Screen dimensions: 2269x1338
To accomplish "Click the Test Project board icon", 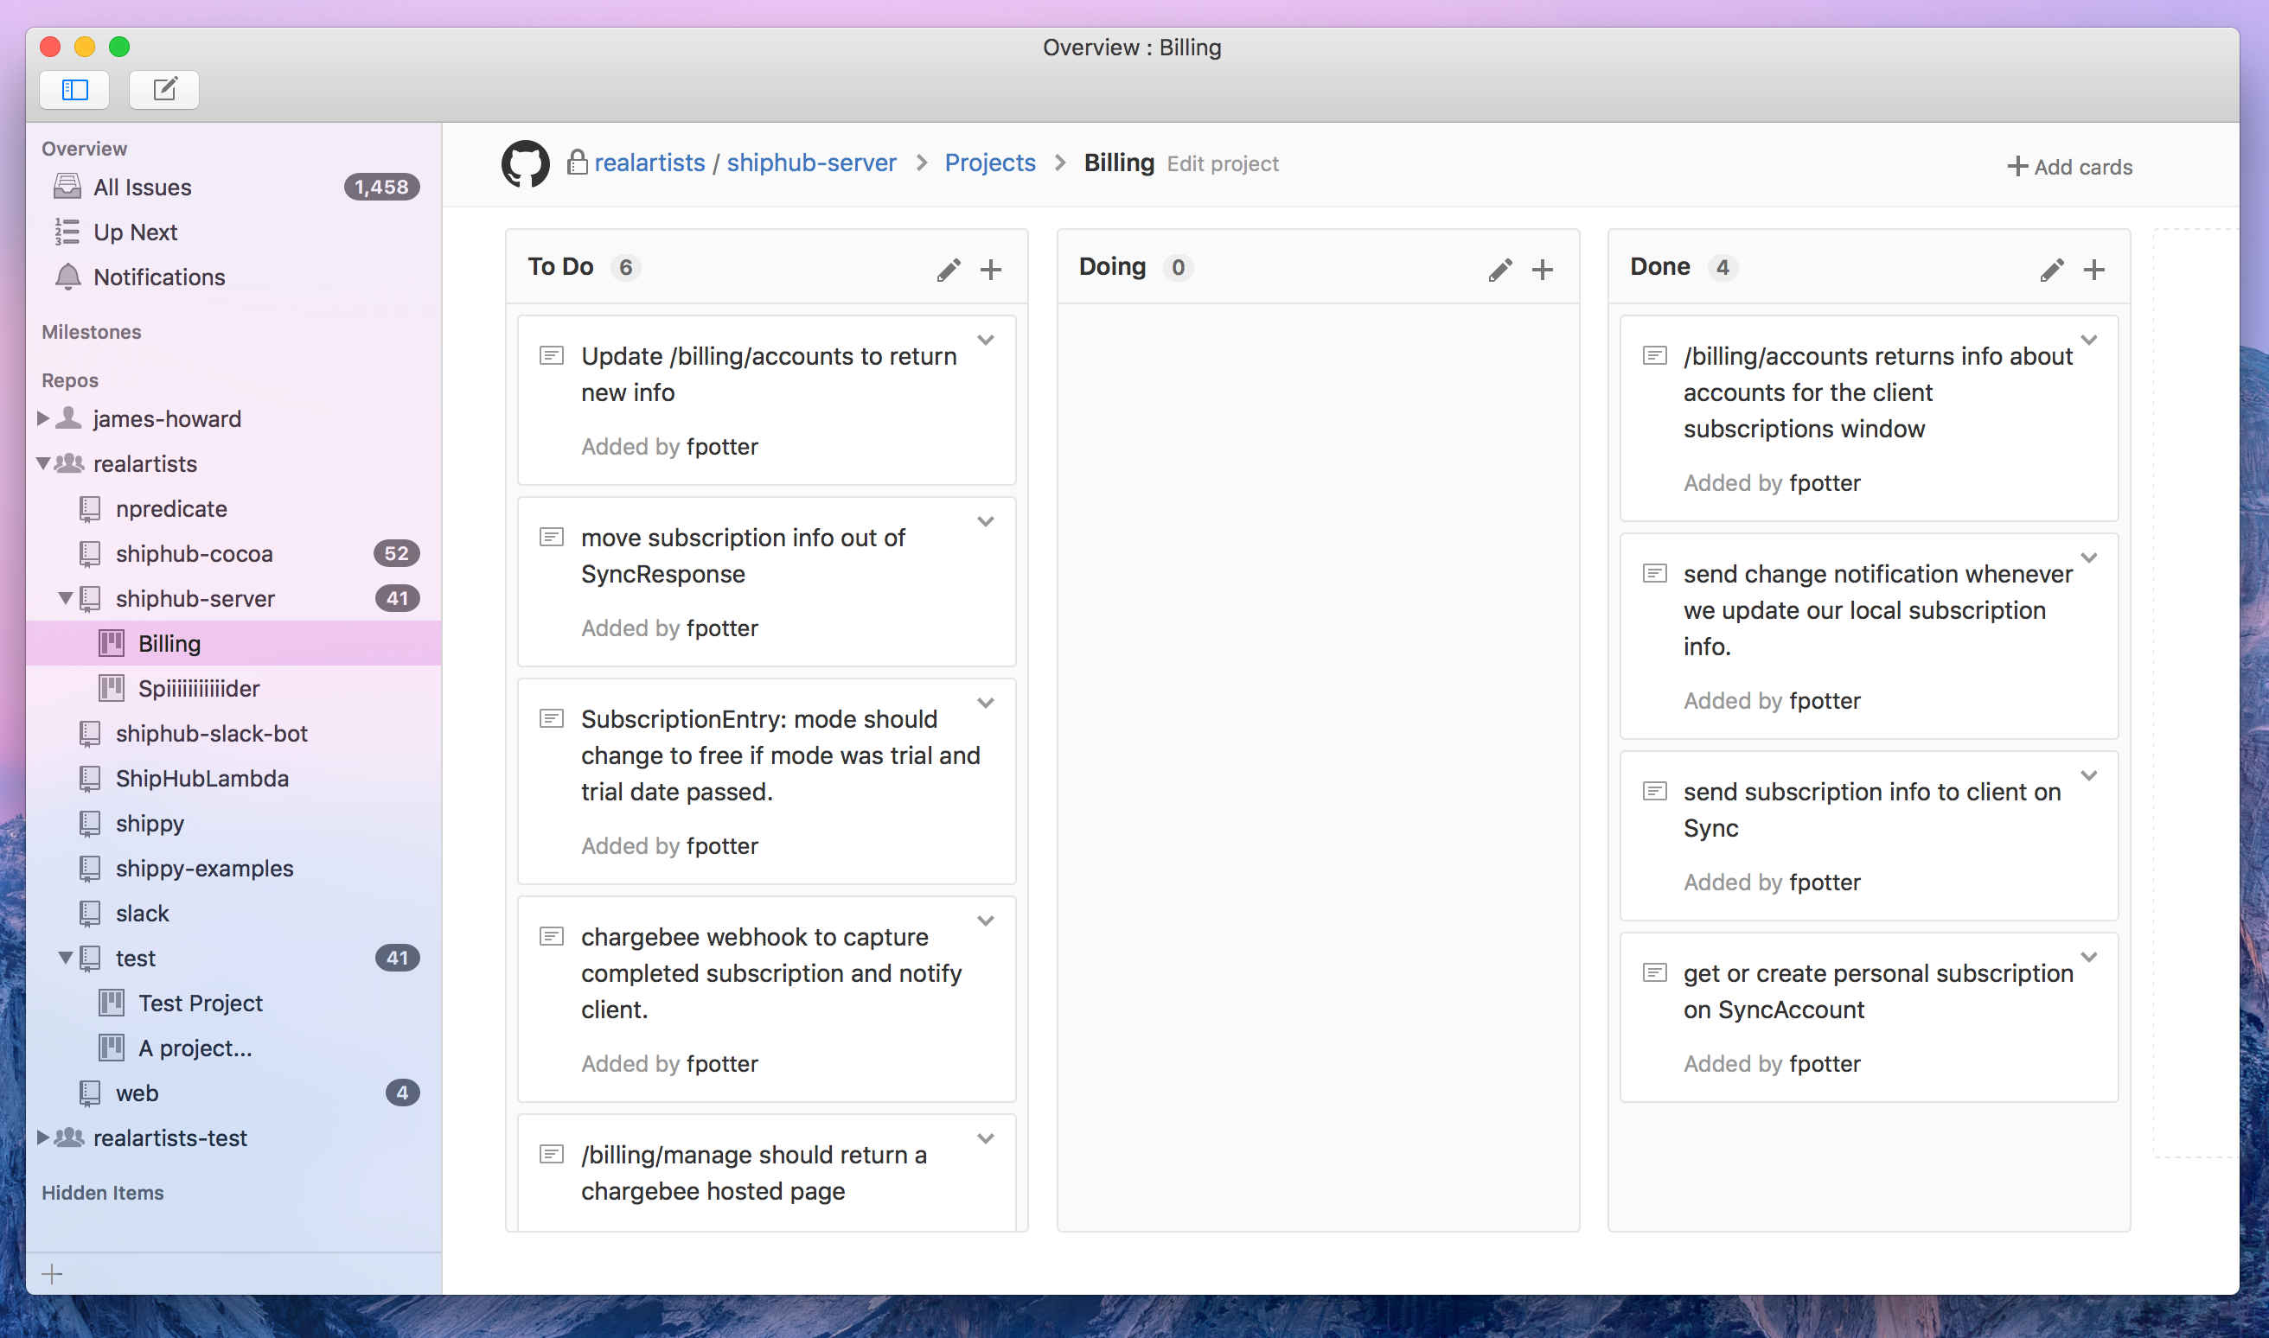I will point(111,1003).
